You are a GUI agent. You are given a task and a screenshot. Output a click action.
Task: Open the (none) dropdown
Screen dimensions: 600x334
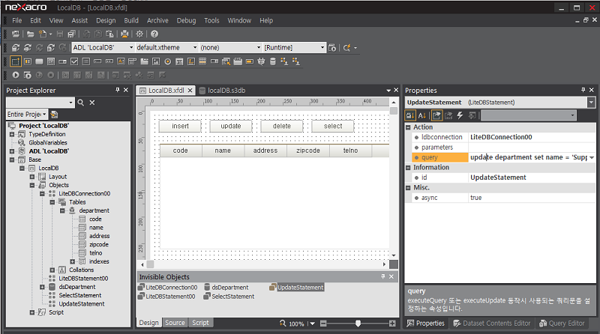pos(259,48)
